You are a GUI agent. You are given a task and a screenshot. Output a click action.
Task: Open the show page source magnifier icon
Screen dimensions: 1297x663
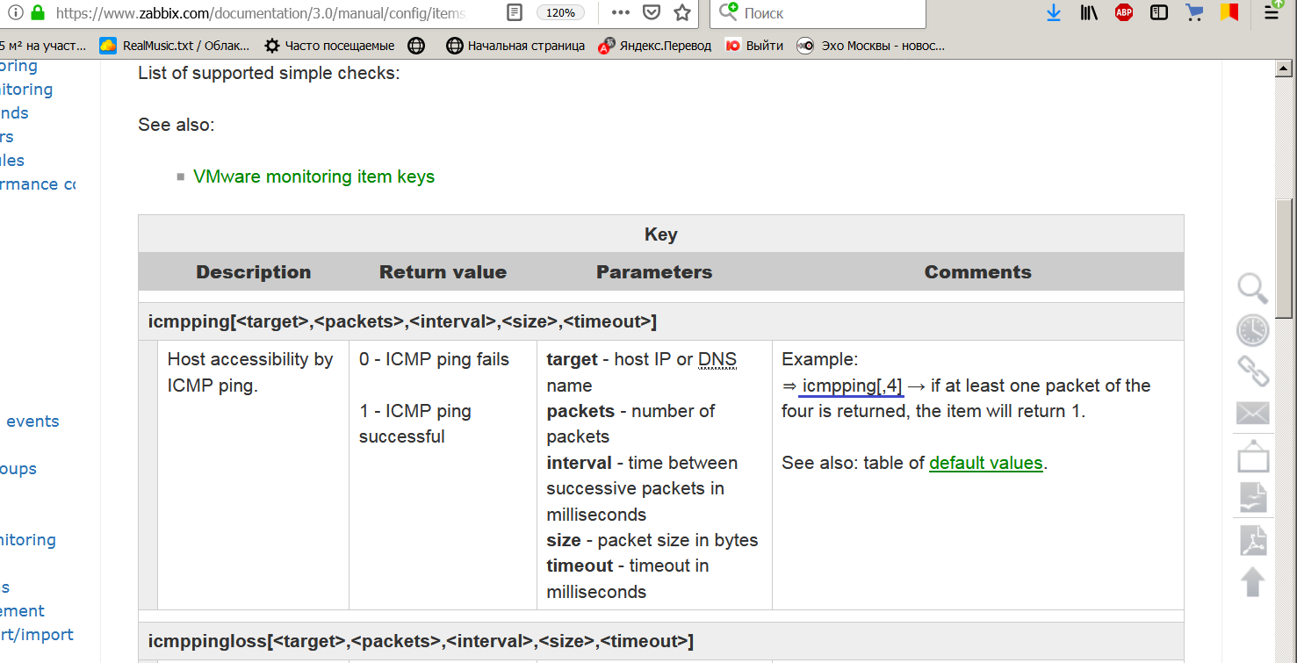1252,288
